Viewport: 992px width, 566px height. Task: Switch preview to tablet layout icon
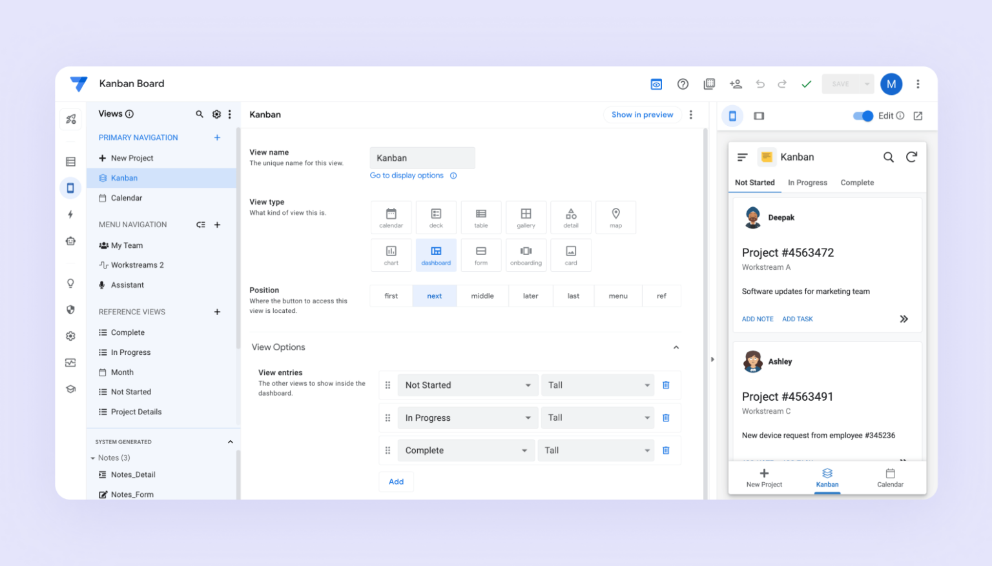759,116
